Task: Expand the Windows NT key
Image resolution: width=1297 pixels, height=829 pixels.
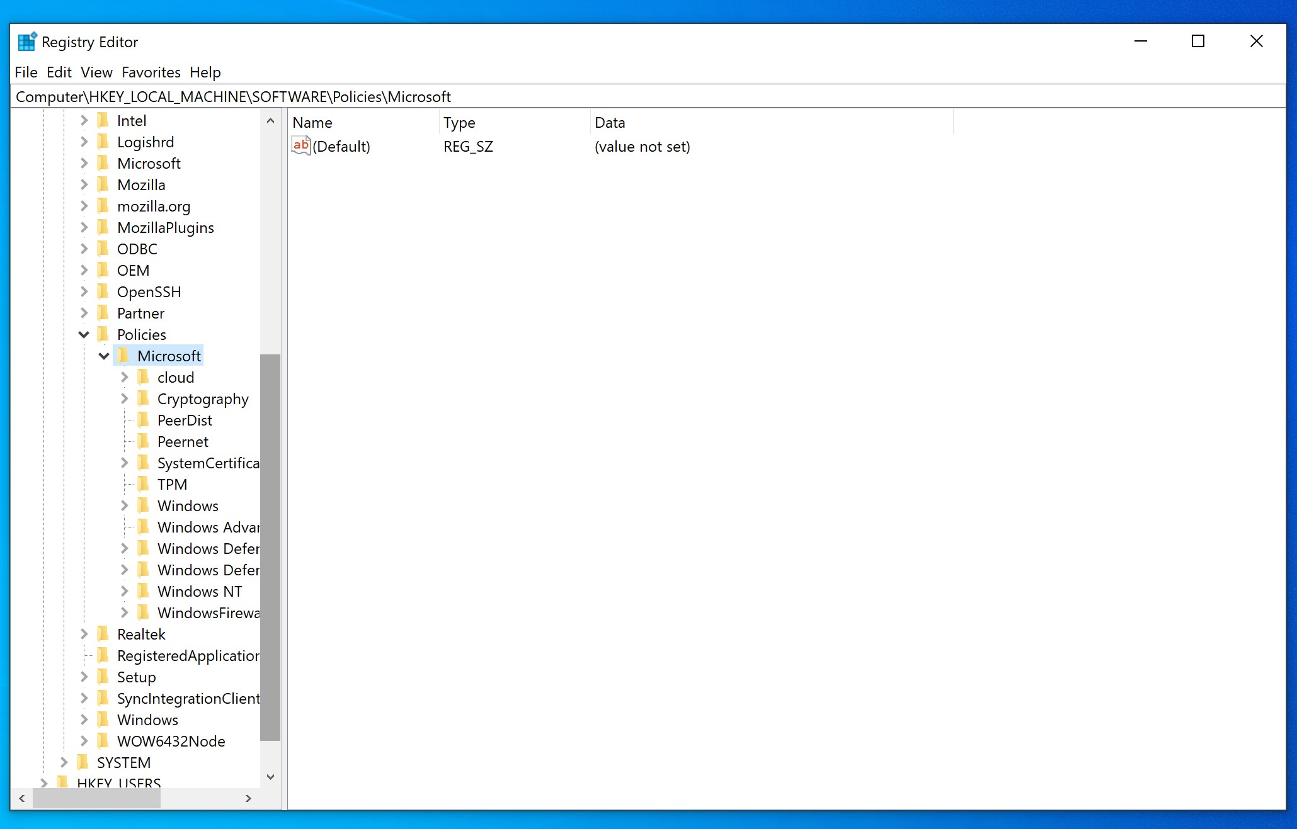Action: point(124,591)
